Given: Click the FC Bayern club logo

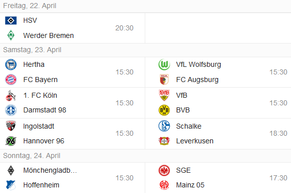Looking at the screenshot, I should [11, 80].
